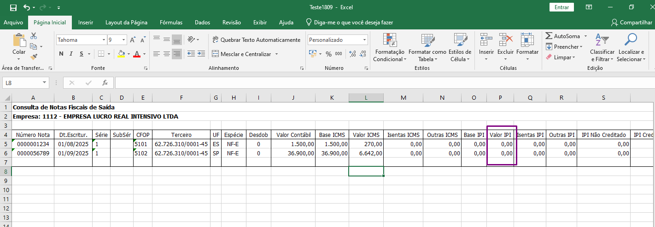This screenshot has height=227, width=655.
Task: Click the Save disk icon
Action: click(x=13, y=8)
